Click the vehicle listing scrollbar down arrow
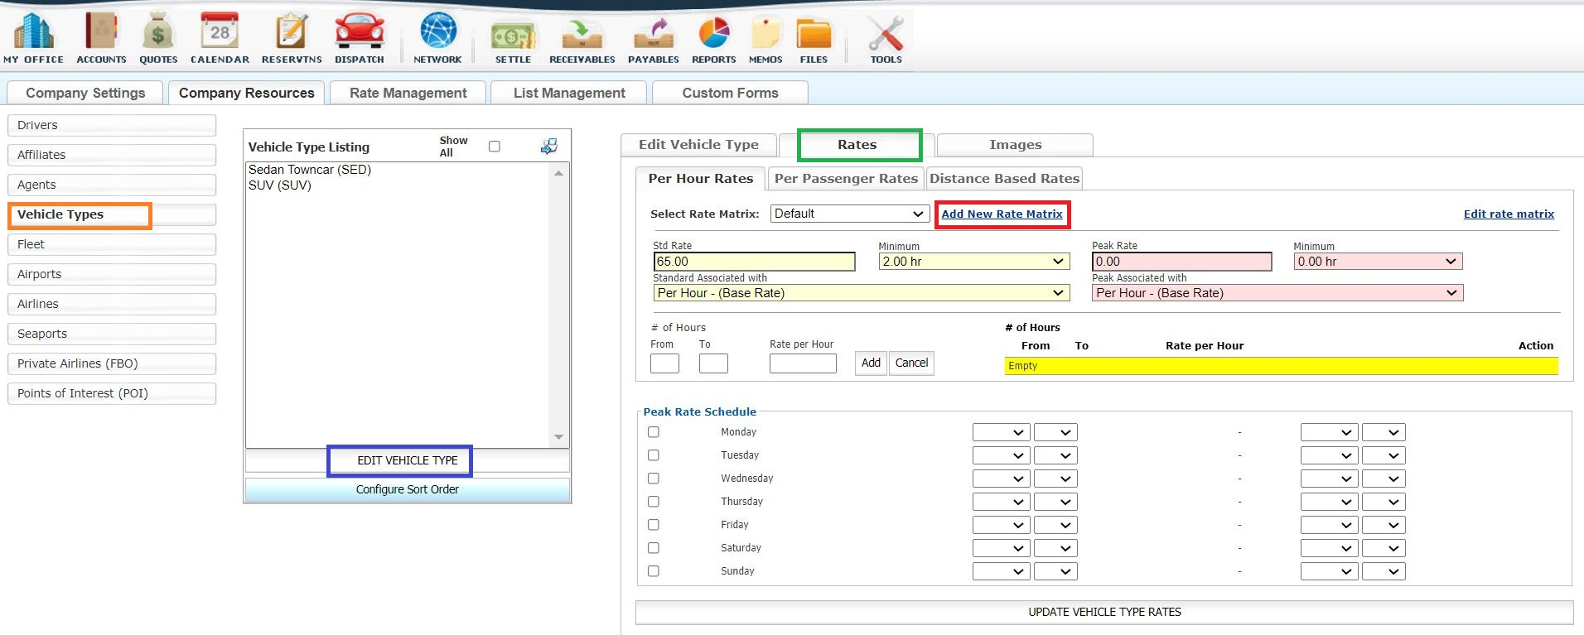This screenshot has width=1584, height=635. (x=558, y=437)
